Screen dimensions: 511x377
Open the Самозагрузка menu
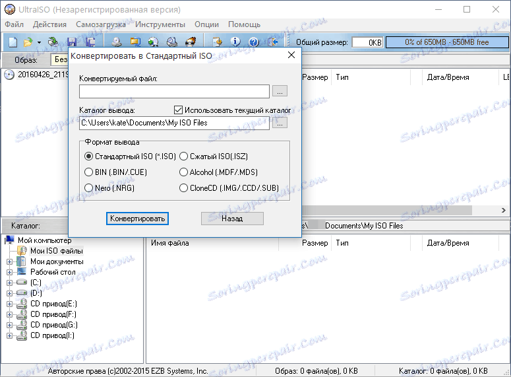pos(101,24)
